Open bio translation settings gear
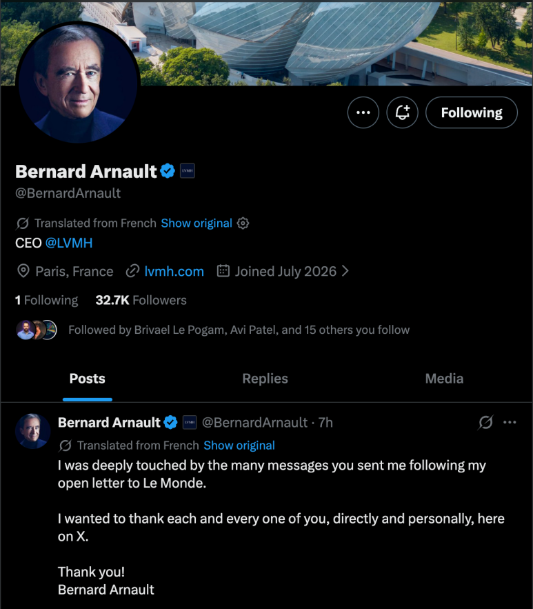The width and height of the screenshot is (533, 609). click(x=243, y=223)
